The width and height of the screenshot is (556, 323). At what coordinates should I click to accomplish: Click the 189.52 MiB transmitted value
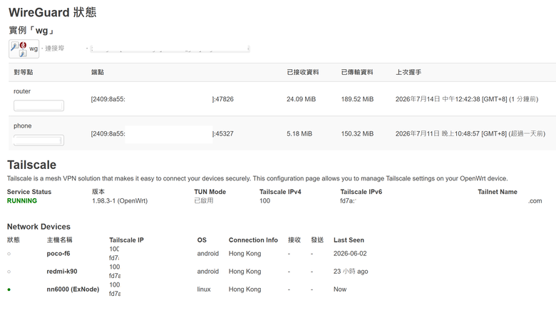(x=357, y=99)
